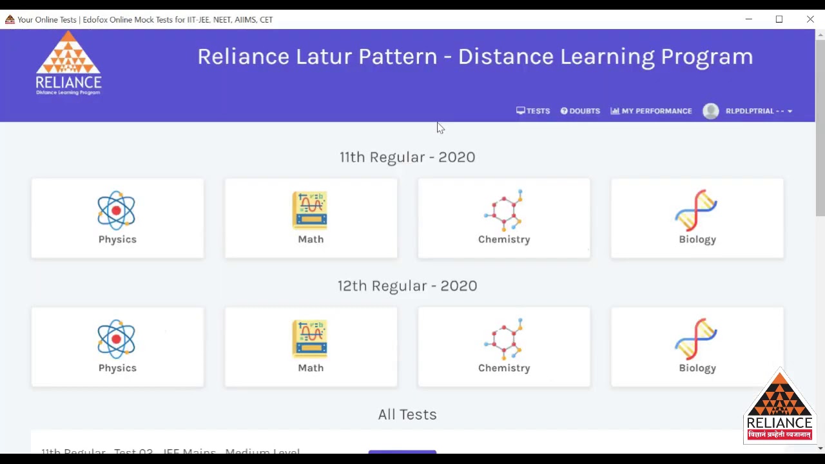Click the vertical scrollbar thumb
The height and width of the screenshot is (464, 825).
point(820,128)
